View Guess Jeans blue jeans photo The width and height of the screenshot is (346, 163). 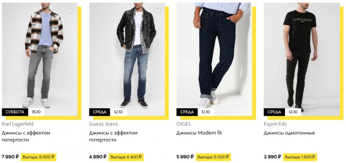tap(127, 59)
